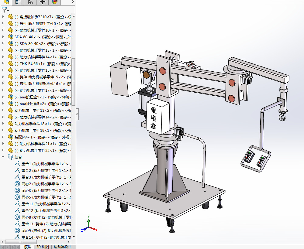Switch to the 3D 视图 tab

coord(43,247)
